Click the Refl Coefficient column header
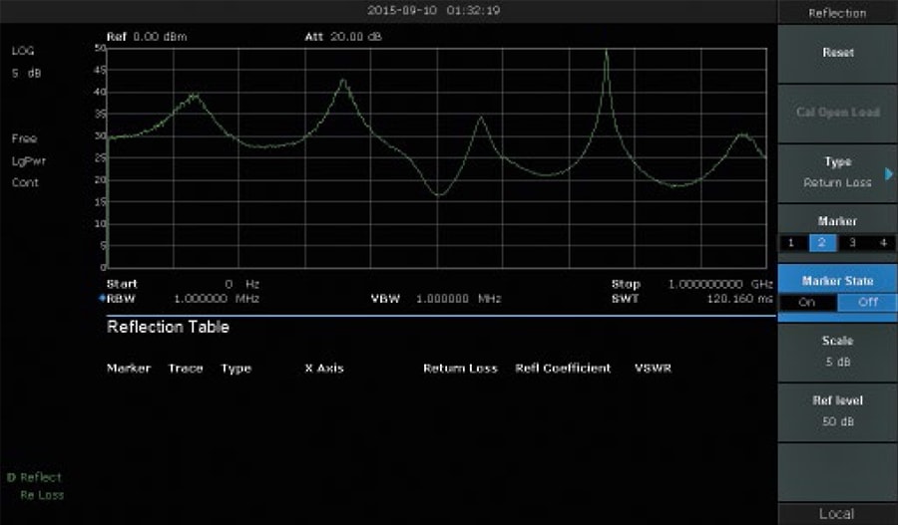Image resolution: width=898 pixels, height=525 pixels. point(563,369)
